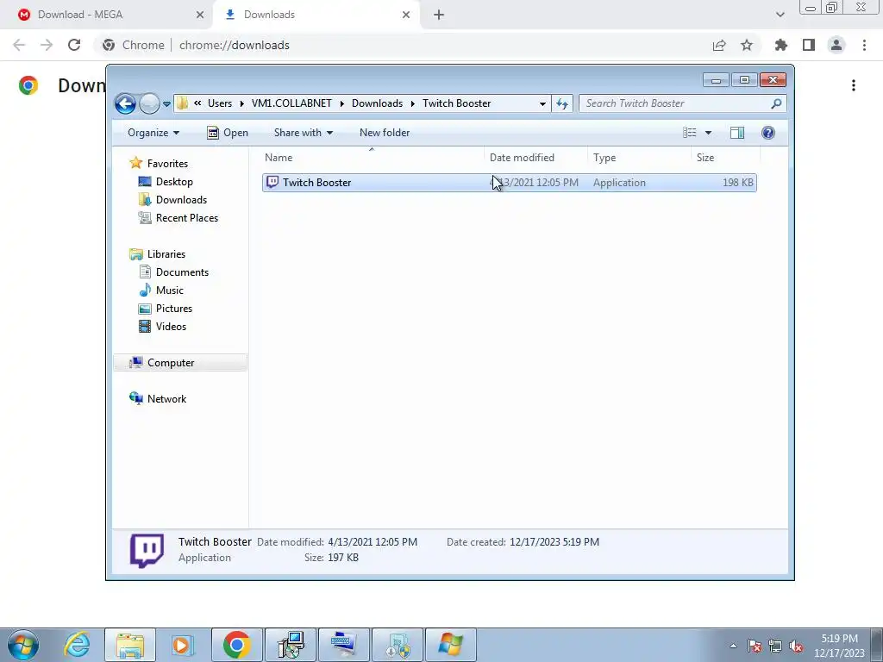883x662 pixels.
Task: Open the Organize menu
Action: point(153,133)
